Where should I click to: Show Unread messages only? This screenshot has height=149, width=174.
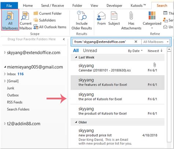click(90, 51)
